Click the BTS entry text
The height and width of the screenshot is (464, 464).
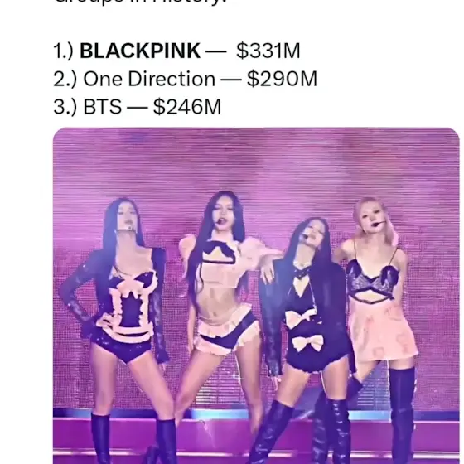pyautogui.click(x=103, y=107)
